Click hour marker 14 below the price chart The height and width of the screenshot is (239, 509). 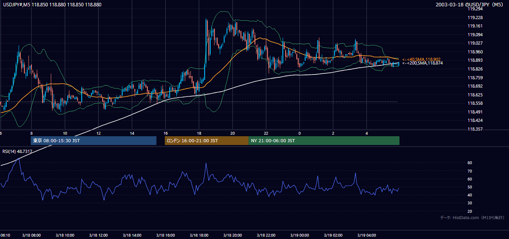132,133
